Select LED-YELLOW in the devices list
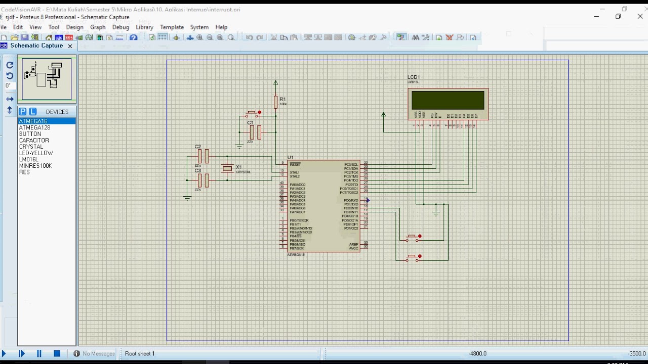The width and height of the screenshot is (648, 364). [x=36, y=153]
